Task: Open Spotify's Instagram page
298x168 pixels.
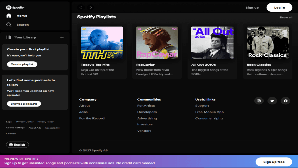Action: pyautogui.click(x=259, y=101)
